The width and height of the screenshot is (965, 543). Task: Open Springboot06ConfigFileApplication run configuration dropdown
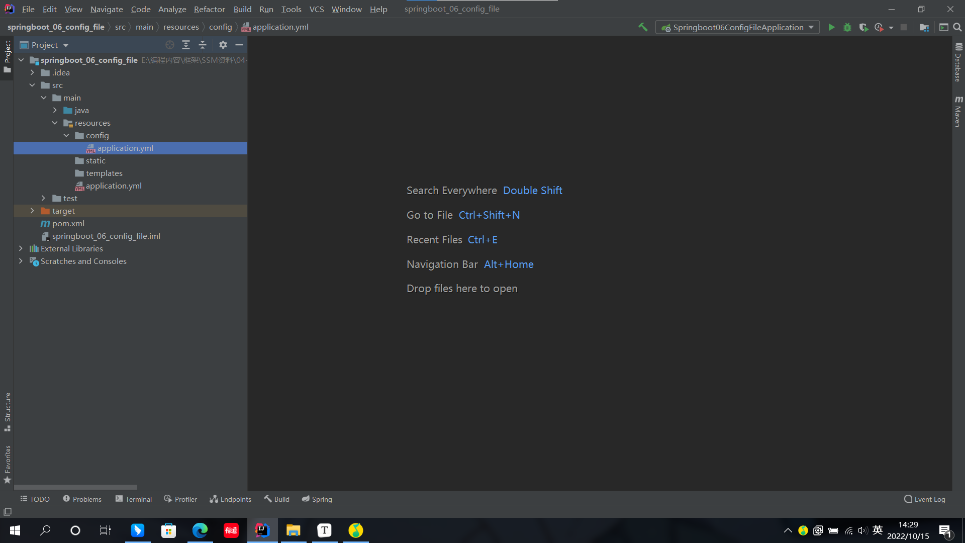coord(737,27)
